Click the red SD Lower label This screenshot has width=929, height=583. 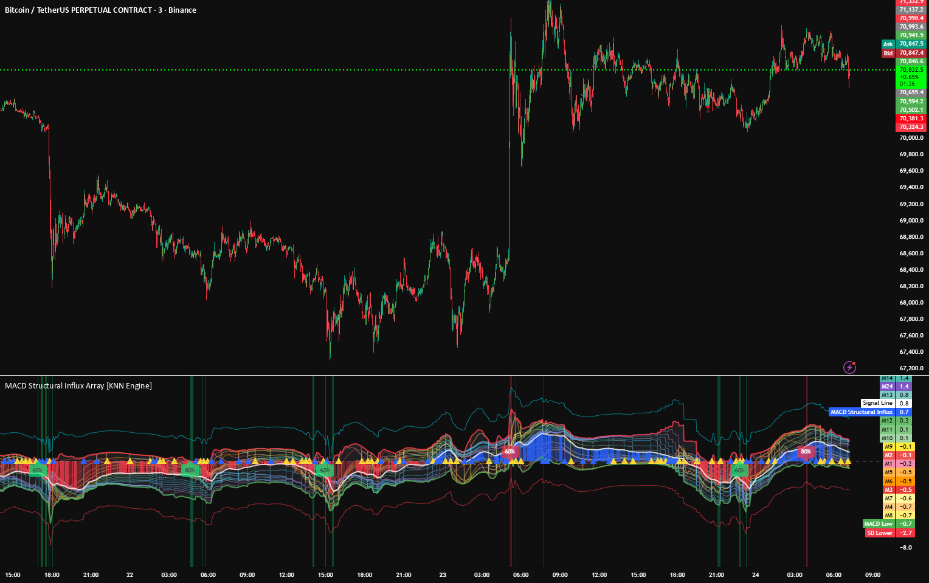pos(880,533)
